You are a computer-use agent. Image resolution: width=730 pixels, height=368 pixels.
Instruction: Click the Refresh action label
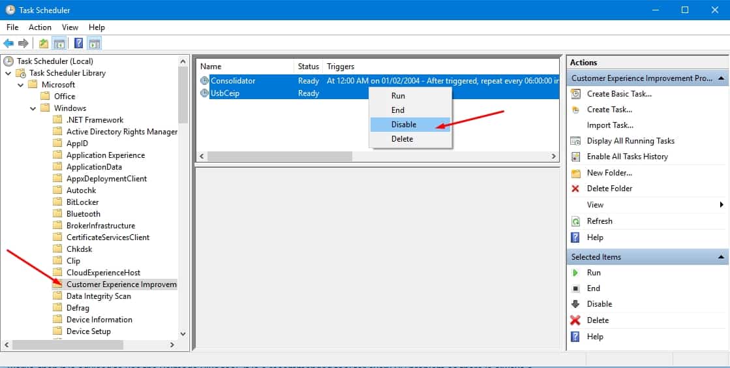600,221
